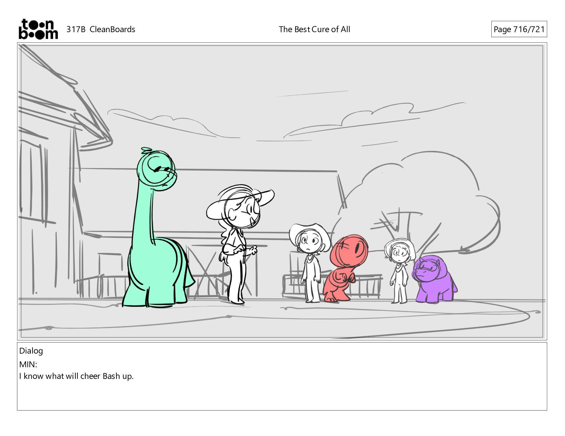Click the 'MIN:' speaker name
The width and height of the screenshot is (565, 436).
(x=28, y=364)
